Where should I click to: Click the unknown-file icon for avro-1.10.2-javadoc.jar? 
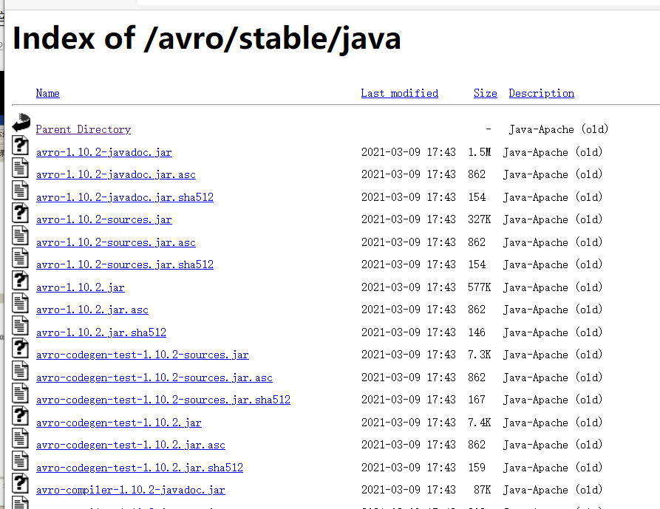click(20, 146)
